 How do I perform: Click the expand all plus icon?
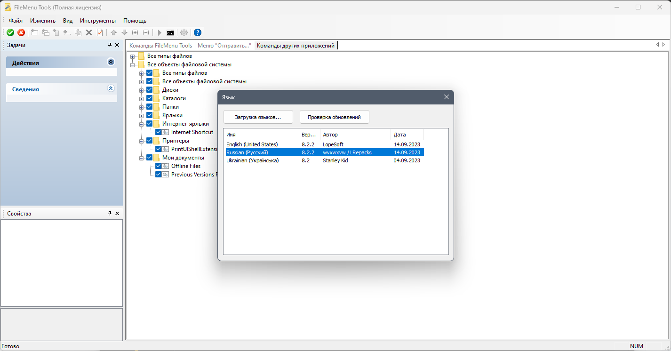coord(135,32)
